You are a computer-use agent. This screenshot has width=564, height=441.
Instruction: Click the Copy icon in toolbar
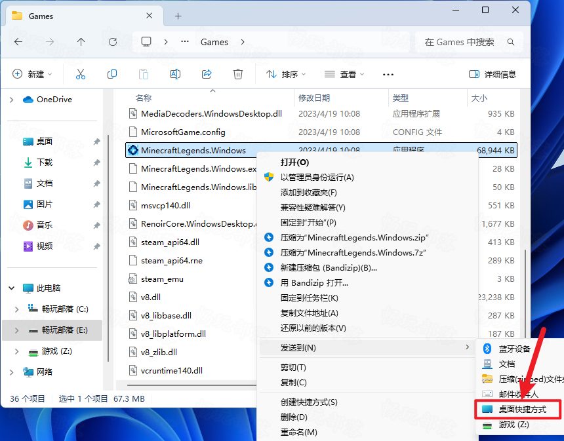(112, 74)
